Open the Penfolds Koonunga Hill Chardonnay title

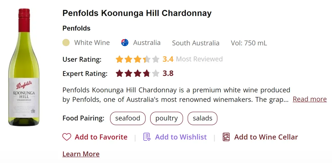tap(137, 13)
